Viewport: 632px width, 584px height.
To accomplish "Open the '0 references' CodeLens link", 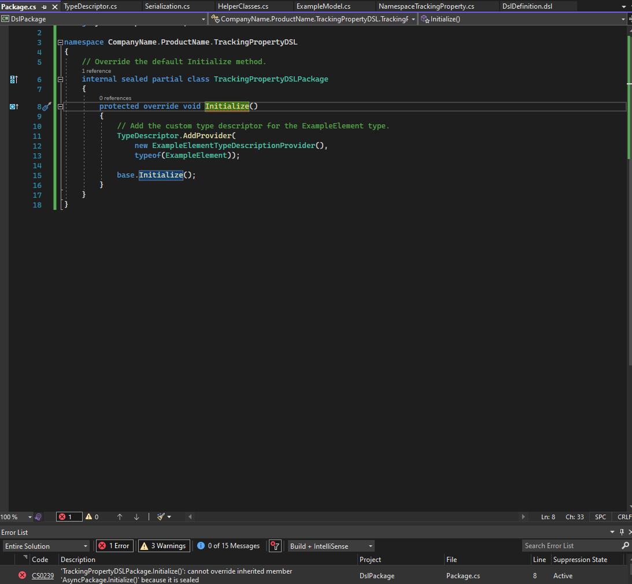I will [x=115, y=98].
